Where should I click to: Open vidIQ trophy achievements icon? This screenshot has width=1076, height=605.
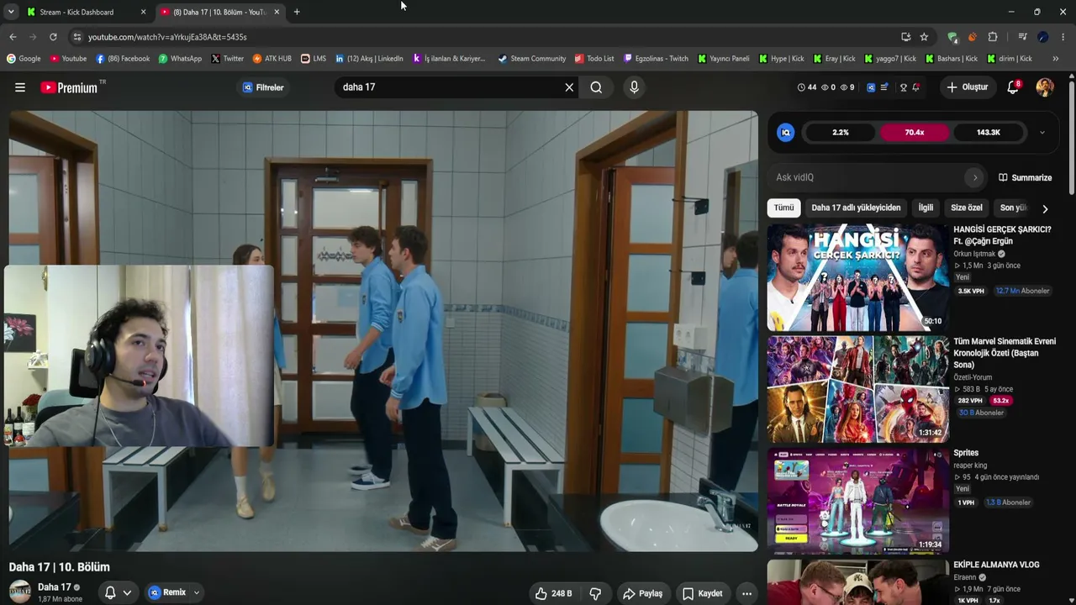[x=904, y=87]
